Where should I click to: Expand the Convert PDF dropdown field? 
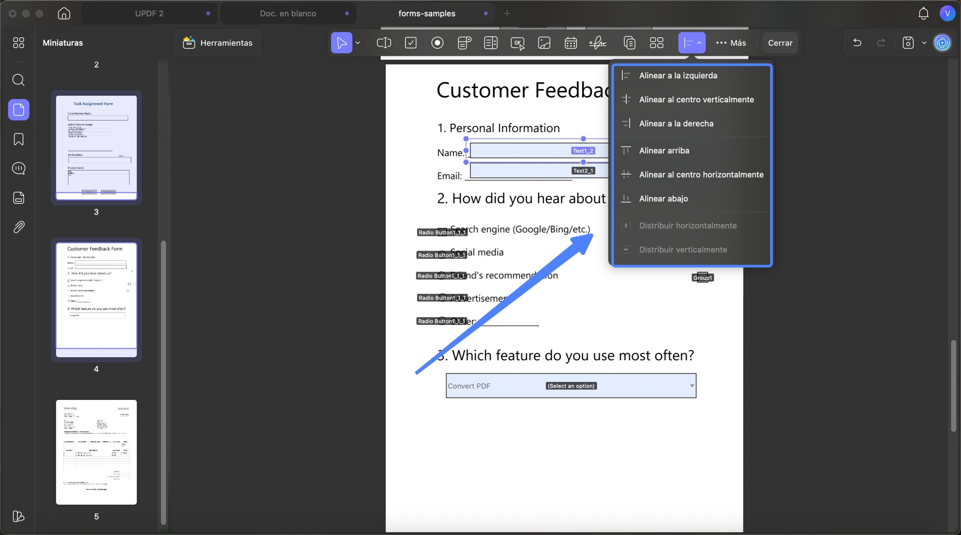tap(691, 386)
